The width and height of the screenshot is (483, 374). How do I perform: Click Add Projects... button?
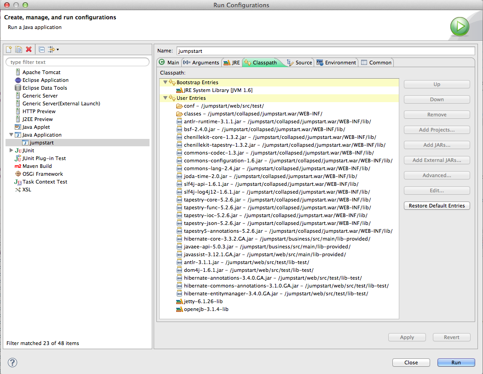point(437,130)
